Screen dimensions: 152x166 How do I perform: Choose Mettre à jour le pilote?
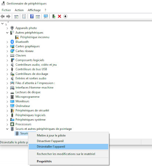coord(68,135)
